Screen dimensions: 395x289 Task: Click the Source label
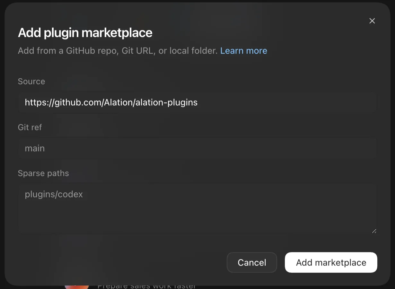[31, 81]
